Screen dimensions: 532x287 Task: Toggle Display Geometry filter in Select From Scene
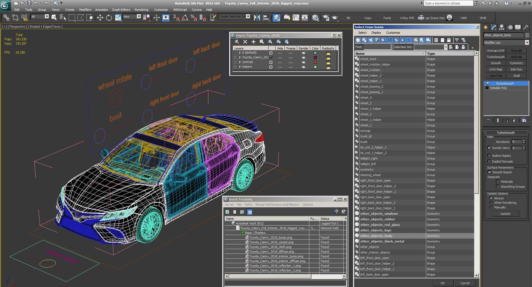coord(358,40)
